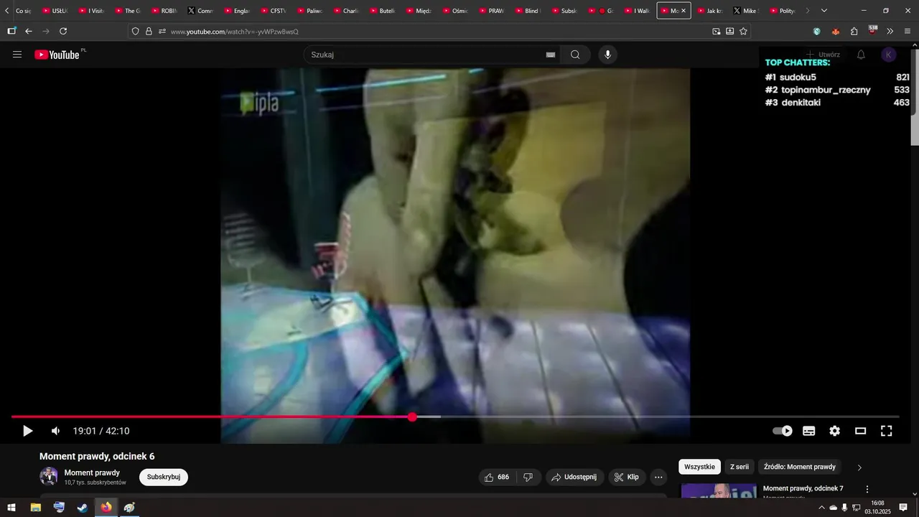Expand more toolbar tools chevron
The width and height of the screenshot is (919, 517).
tap(890, 32)
